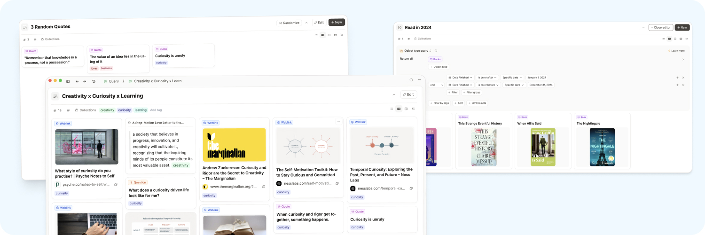Image resolution: width=705 pixels, height=235 pixels.
Task: Open The Nightingale book cover
Action: tap(602, 147)
